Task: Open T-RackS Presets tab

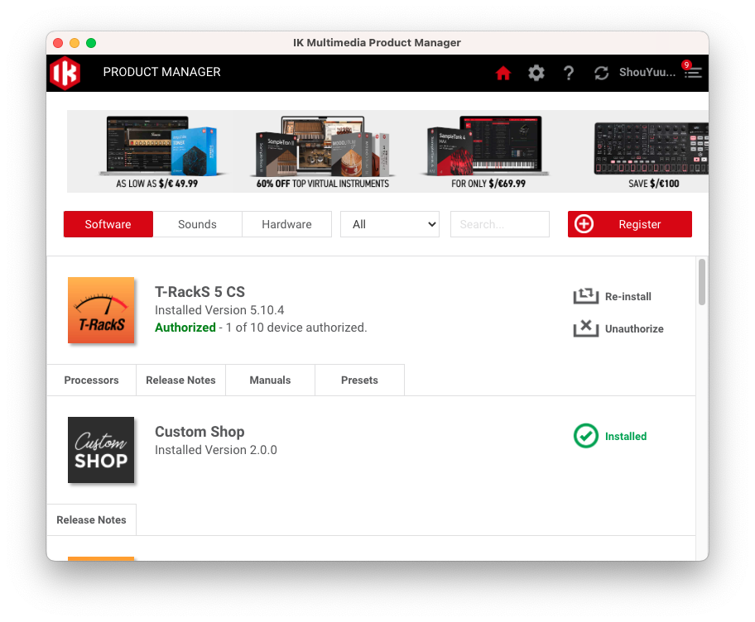Action: pyautogui.click(x=359, y=380)
